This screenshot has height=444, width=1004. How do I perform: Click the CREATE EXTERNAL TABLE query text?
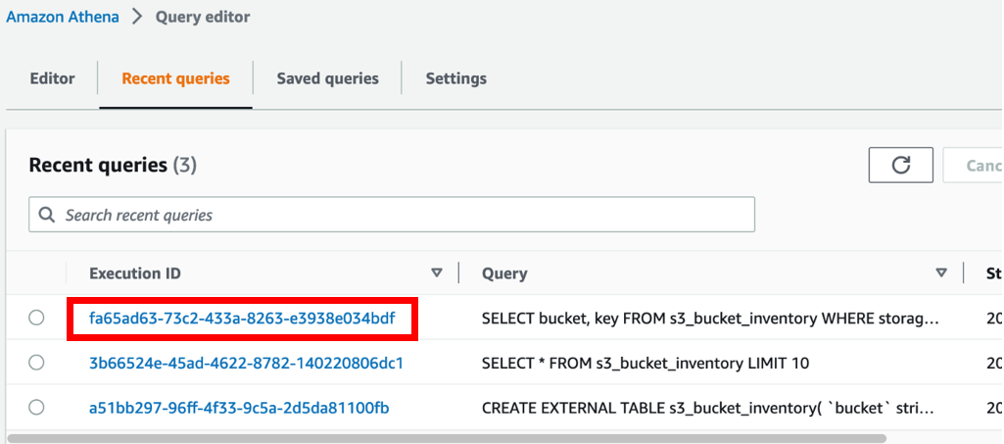pos(710,408)
